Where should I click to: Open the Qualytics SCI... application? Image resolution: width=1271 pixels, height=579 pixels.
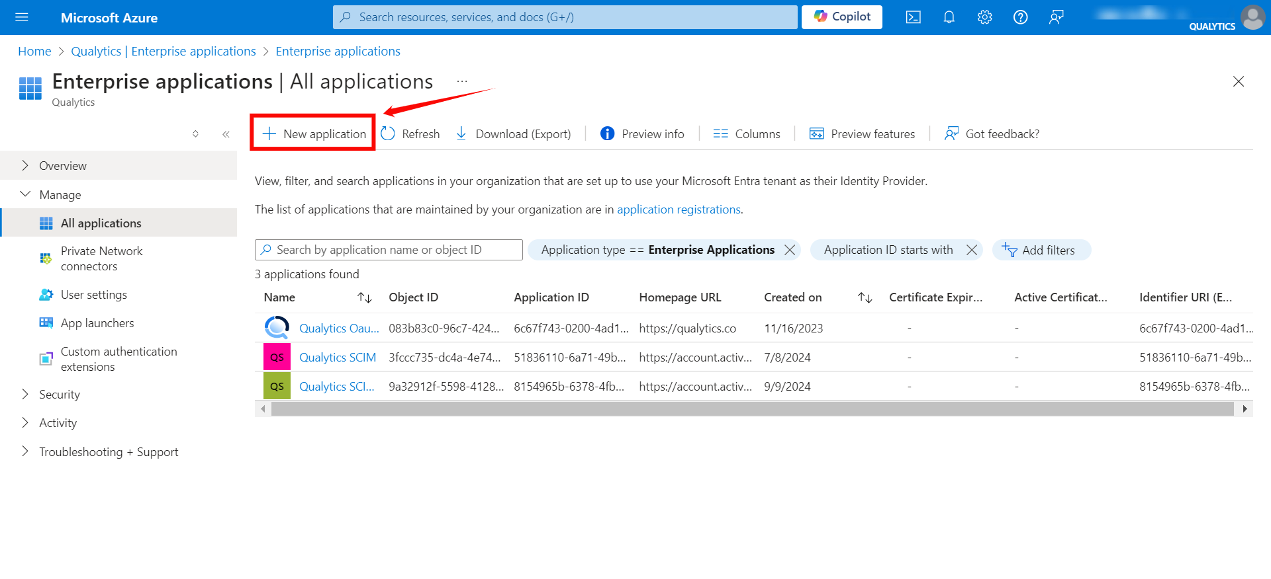337,386
